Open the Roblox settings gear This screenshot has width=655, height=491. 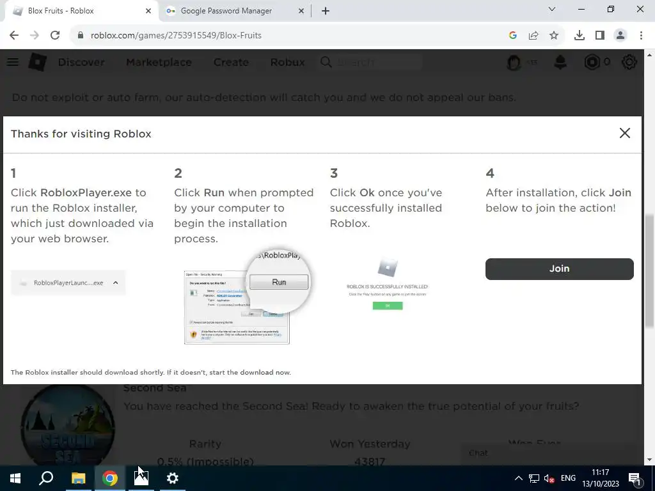point(629,62)
